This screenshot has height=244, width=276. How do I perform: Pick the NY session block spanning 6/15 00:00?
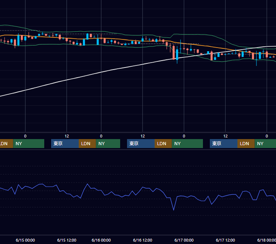point(29,144)
